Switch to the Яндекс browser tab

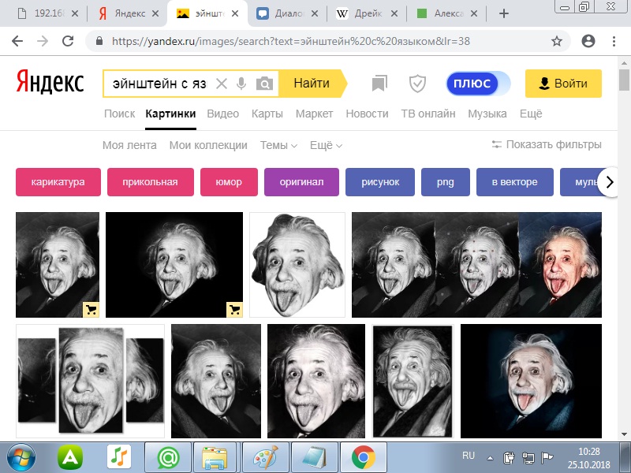128,13
